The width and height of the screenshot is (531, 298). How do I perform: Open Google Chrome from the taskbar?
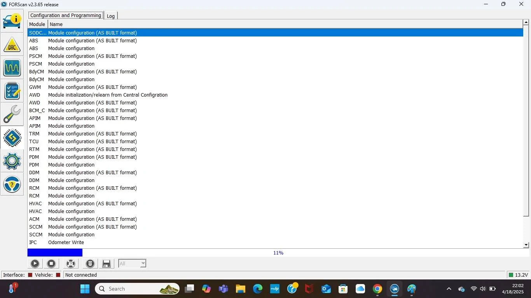[377, 289]
